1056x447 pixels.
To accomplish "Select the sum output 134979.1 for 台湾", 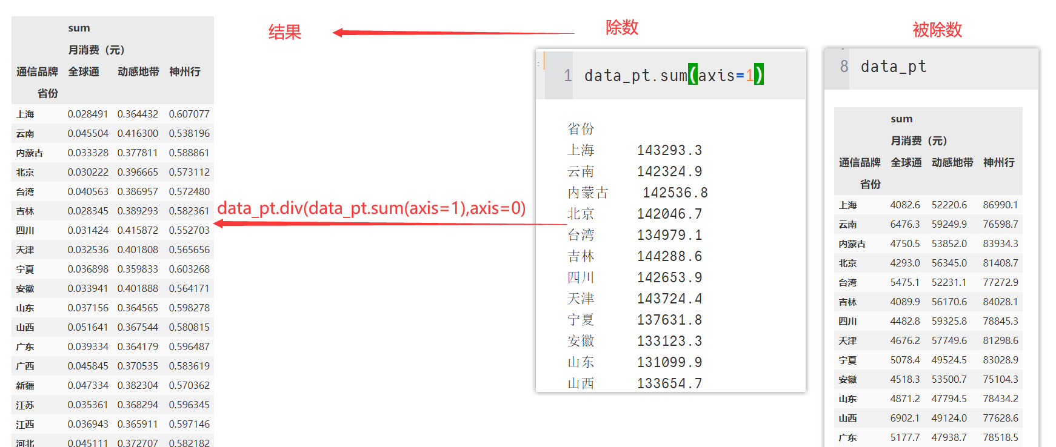I will tap(669, 235).
